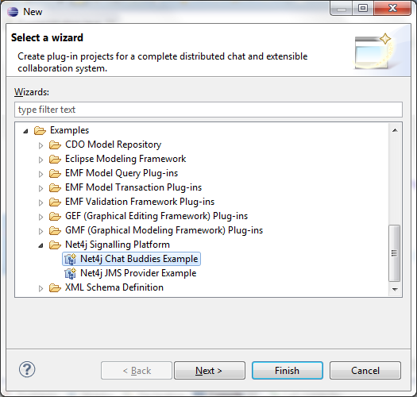Select EMF Validation Framework Plug-ins item
This screenshot has height=397, width=417.
pos(140,202)
